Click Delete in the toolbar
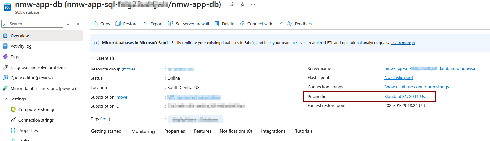The width and height of the screenshot is (490, 141). click(224, 24)
